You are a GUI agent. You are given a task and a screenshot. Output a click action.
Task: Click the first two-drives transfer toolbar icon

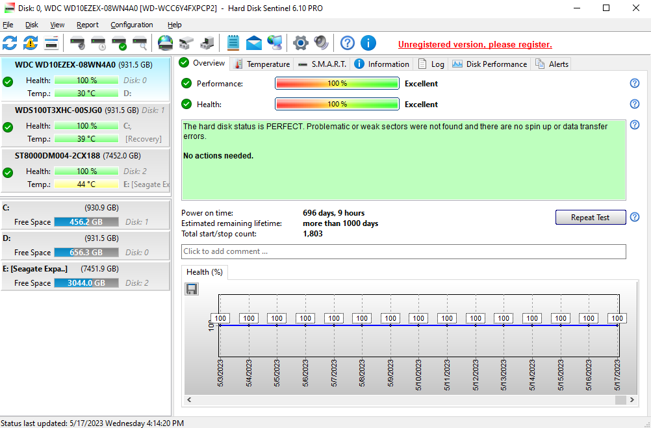pyautogui.click(x=186, y=43)
